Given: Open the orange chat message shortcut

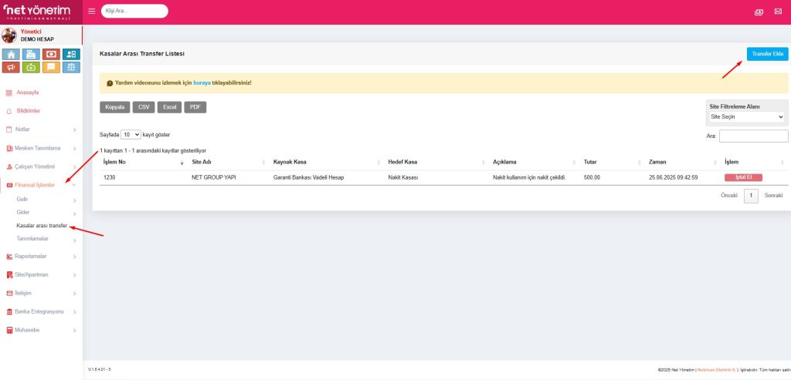Looking at the screenshot, I should point(51,67).
